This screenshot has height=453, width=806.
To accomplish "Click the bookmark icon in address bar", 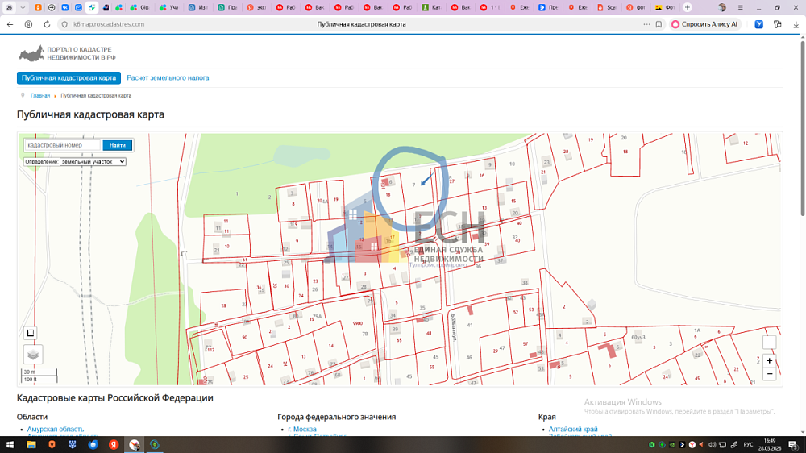I will (659, 24).
